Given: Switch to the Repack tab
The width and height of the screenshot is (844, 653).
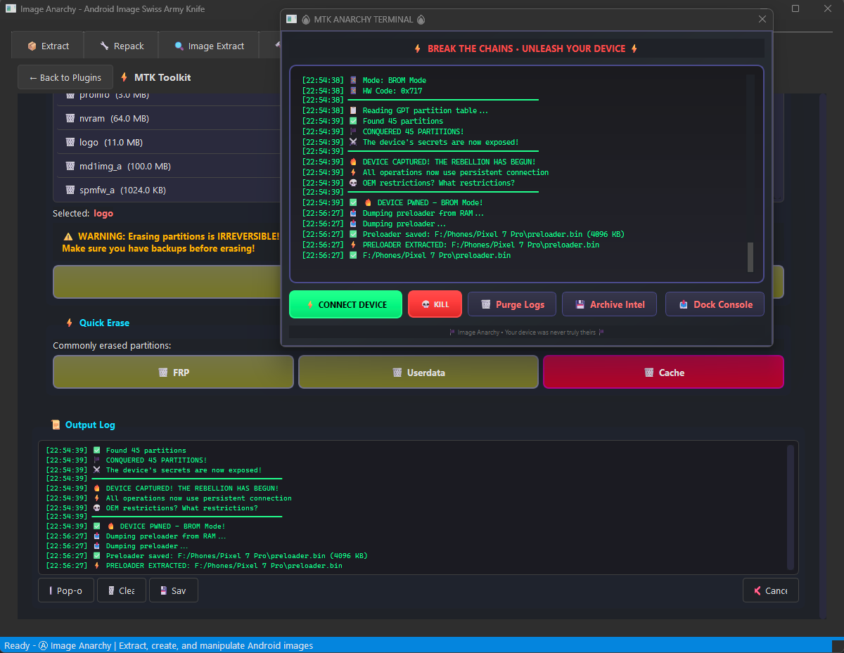Looking at the screenshot, I should (121, 45).
